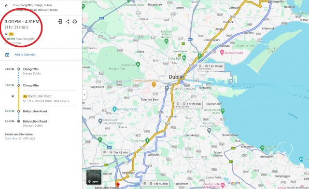The image size is (309, 189).
Task: Send directions to your phone icon
Action: point(60,22)
